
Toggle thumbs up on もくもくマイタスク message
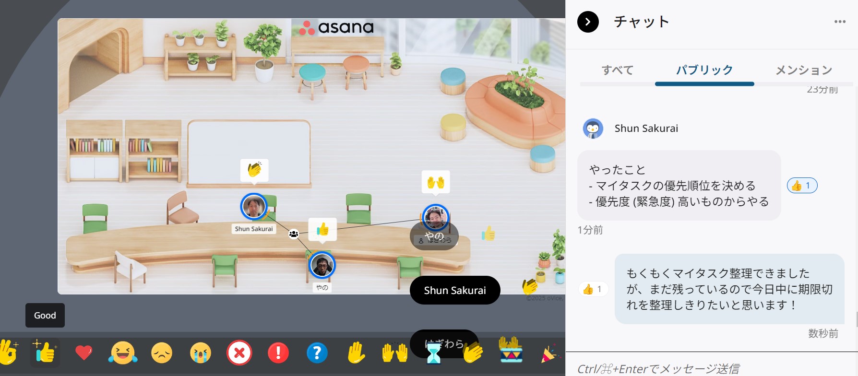594,289
